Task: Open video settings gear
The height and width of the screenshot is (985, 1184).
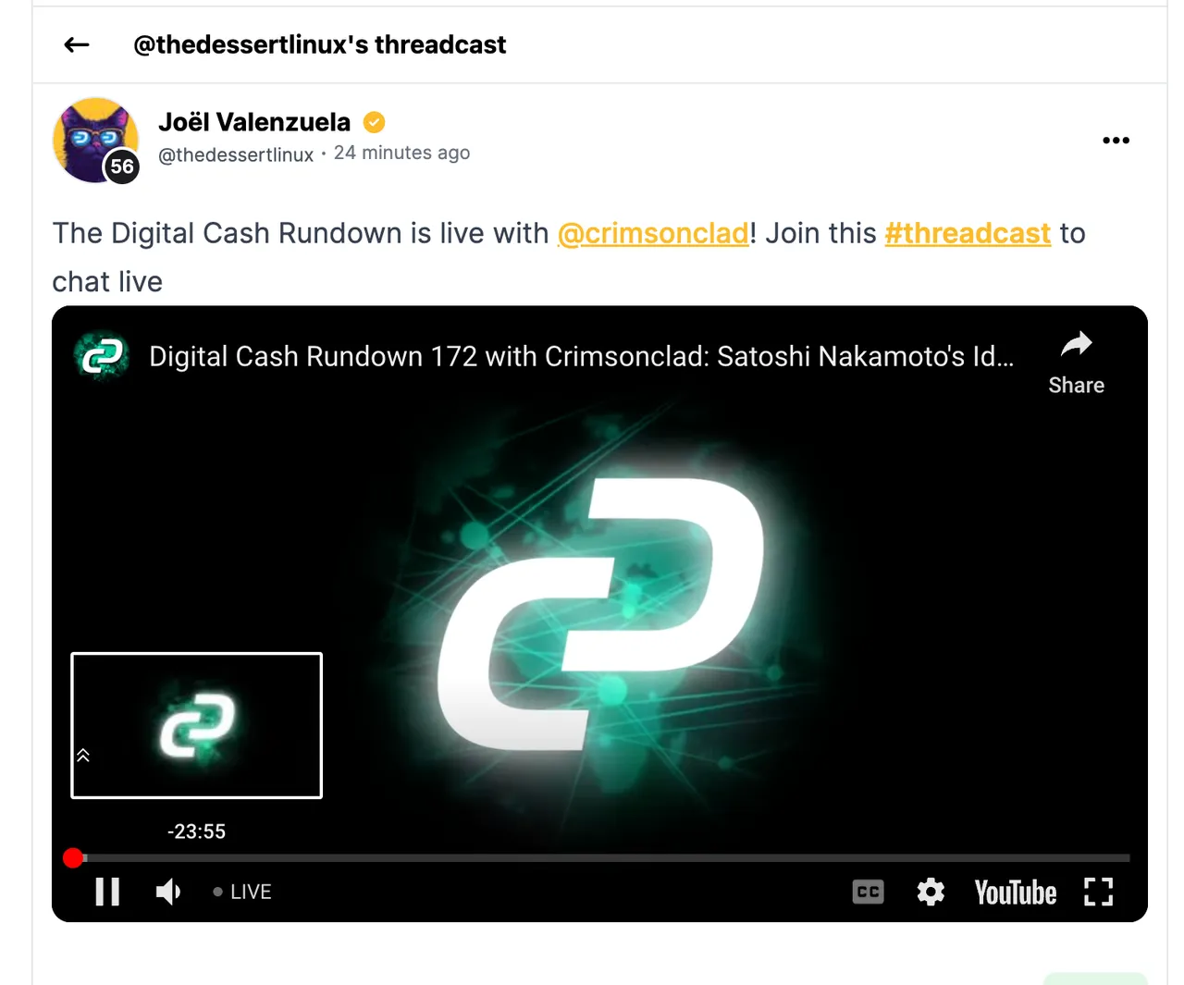Action: click(931, 892)
